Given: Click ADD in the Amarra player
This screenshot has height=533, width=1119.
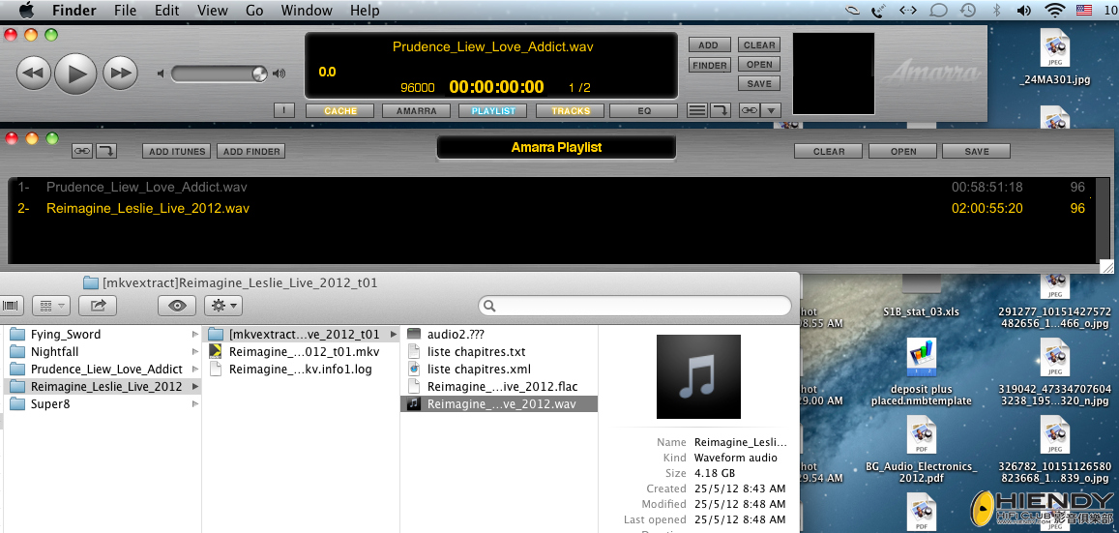Looking at the screenshot, I should (708, 44).
